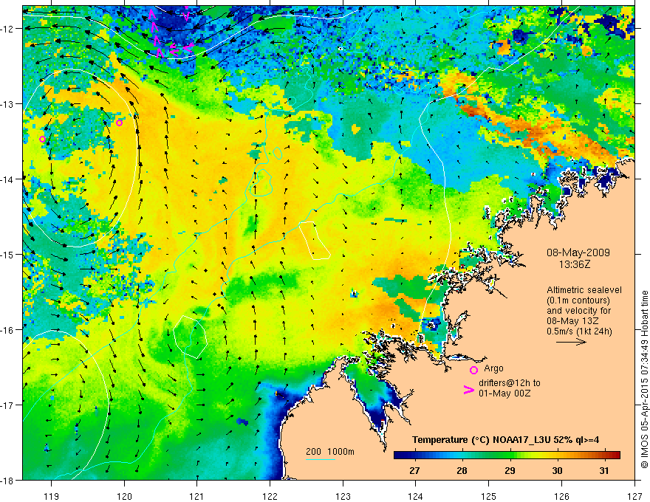Click the temperature colorbar legend
Viewport: 650px width, 502px height.
(x=507, y=455)
